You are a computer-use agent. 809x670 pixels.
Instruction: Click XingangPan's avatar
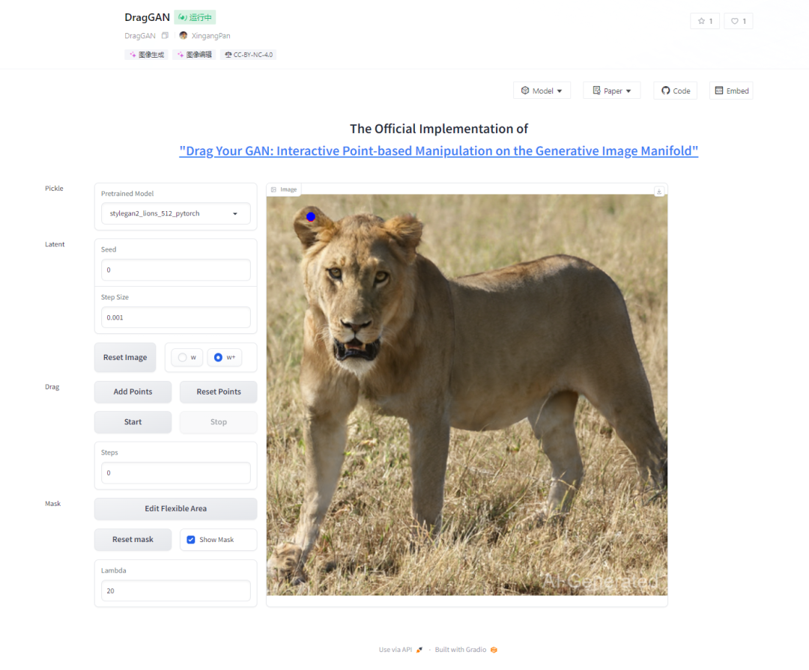[x=184, y=36]
